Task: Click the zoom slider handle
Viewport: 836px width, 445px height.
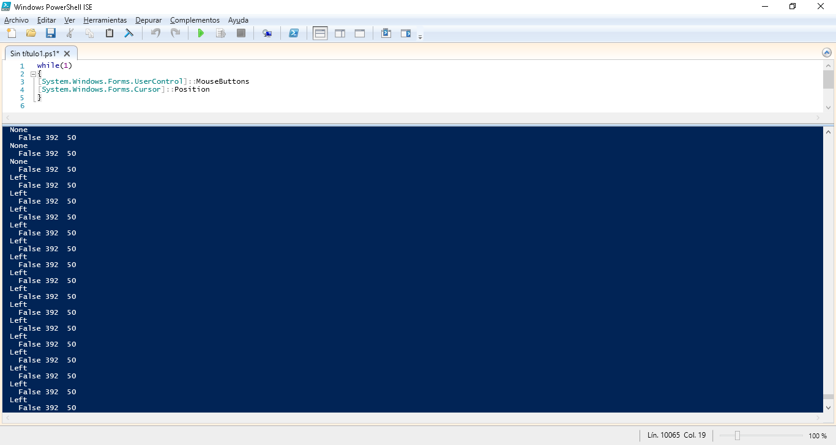Action: 737,436
